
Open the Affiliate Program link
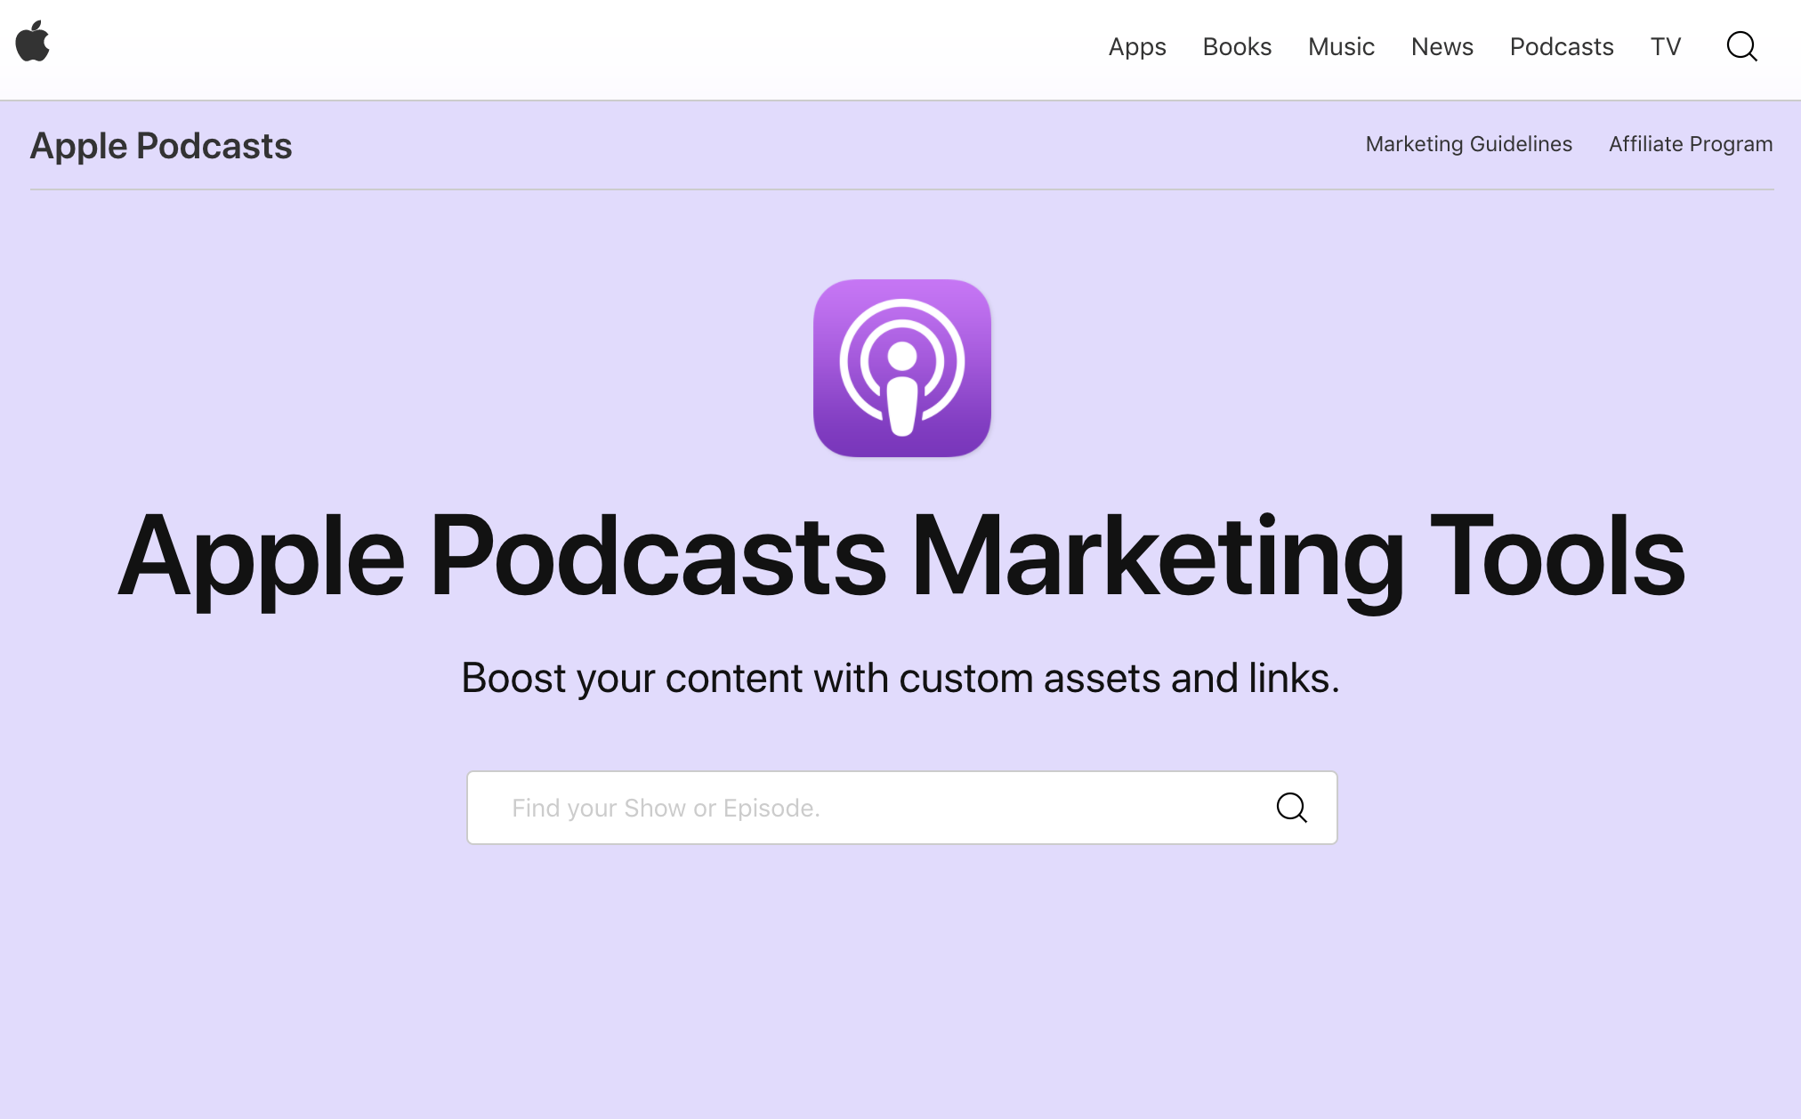(1690, 144)
